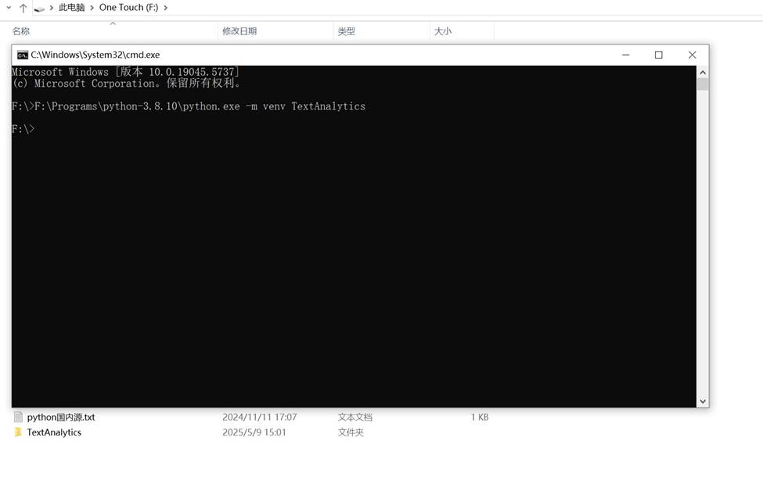The width and height of the screenshot is (763, 502).
Task: Click the scroll-down arrow on the cmd scrollbar
Action: pyautogui.click(x=703, y=400)
